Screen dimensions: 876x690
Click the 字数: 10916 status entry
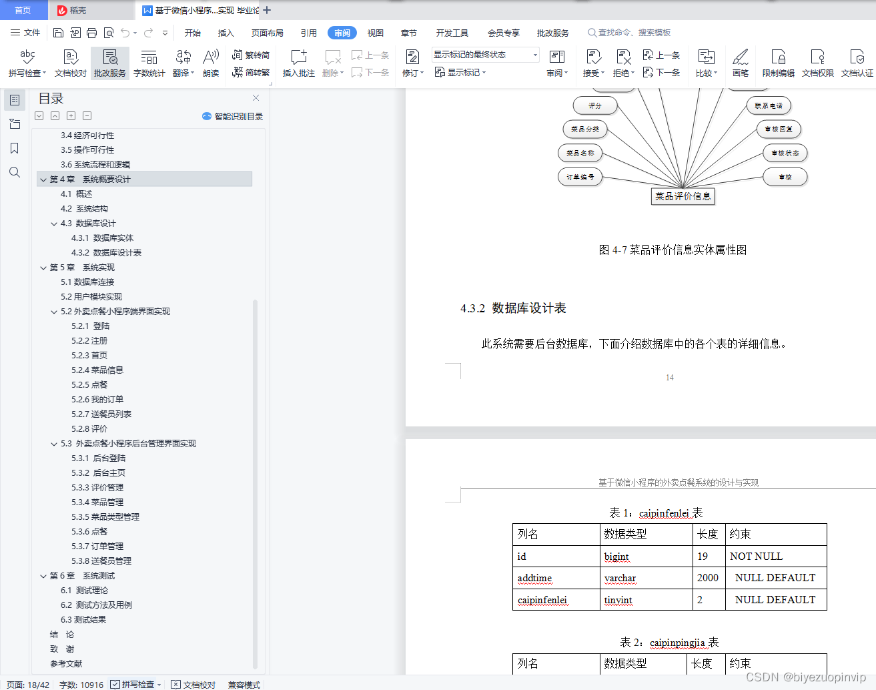pos(81,684)
